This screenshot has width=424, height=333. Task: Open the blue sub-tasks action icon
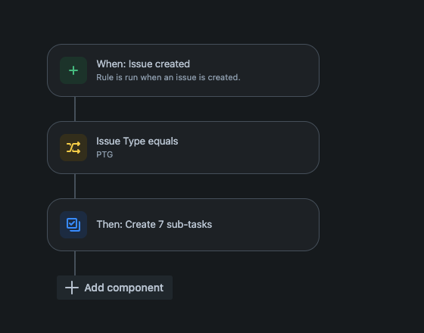pyautogui.click(x=73, y=225)
